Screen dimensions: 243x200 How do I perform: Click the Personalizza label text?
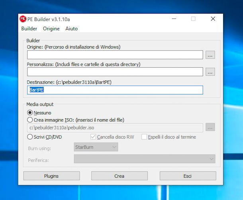(84, 64)
